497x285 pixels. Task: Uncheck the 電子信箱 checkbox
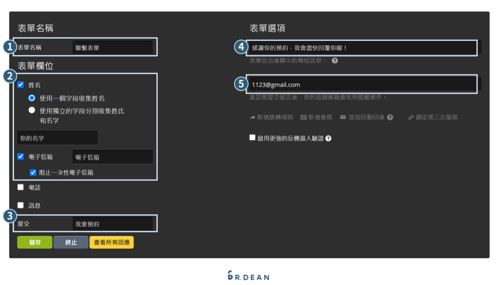[x=20, y=157]
